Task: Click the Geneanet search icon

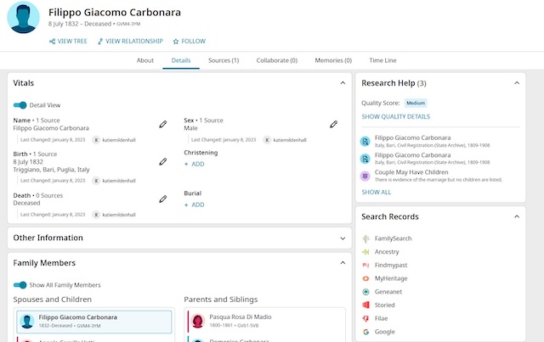Action: tap(365, 291)
